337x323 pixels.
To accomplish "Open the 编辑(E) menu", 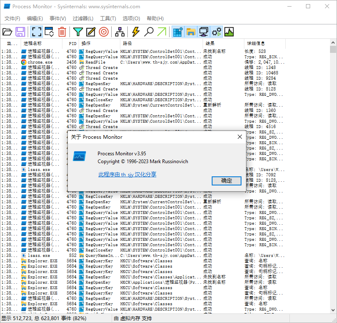I will (35, 19).
